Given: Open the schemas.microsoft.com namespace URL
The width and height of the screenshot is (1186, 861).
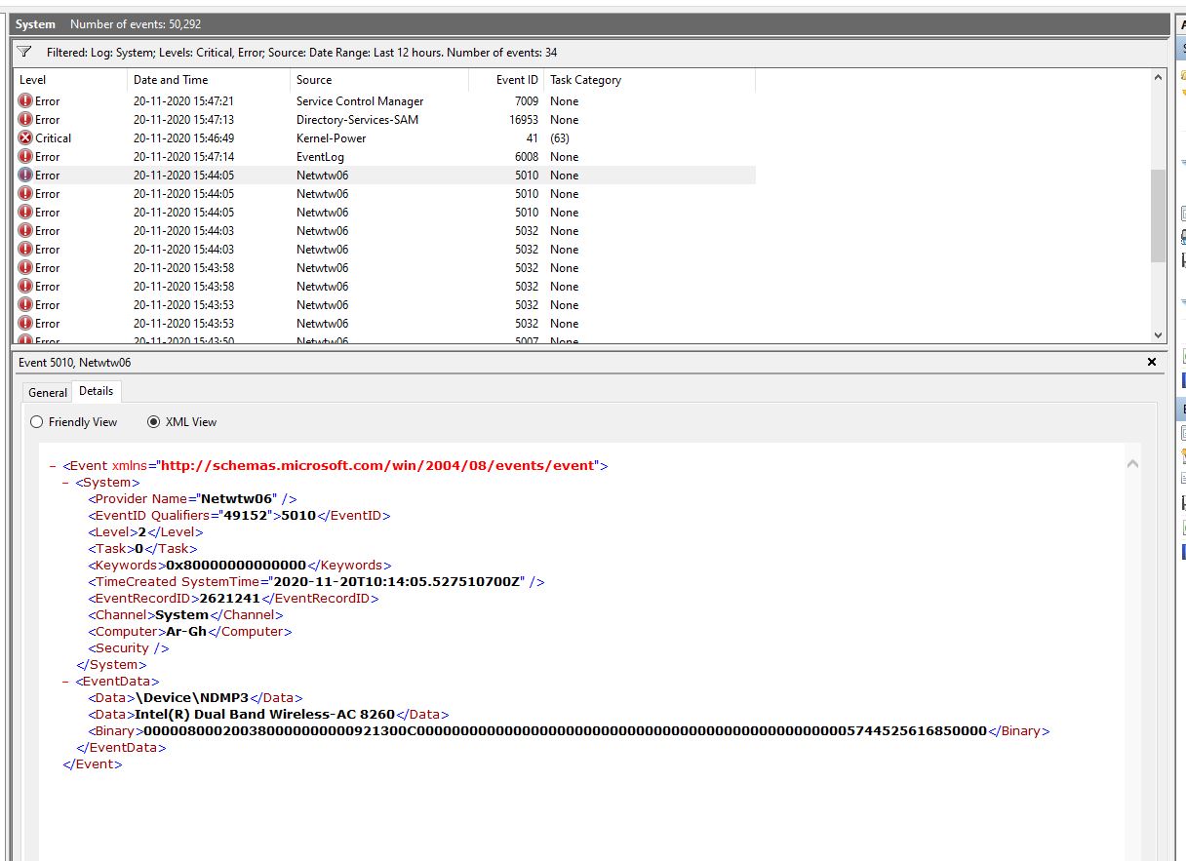Looking at the screenshot, I should [x=377, y=466].
